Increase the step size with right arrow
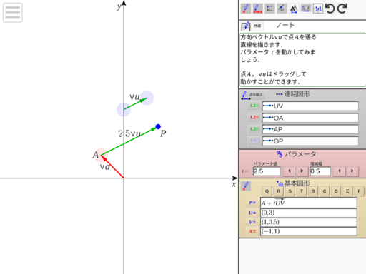366x274 pixels. (352, 171)
